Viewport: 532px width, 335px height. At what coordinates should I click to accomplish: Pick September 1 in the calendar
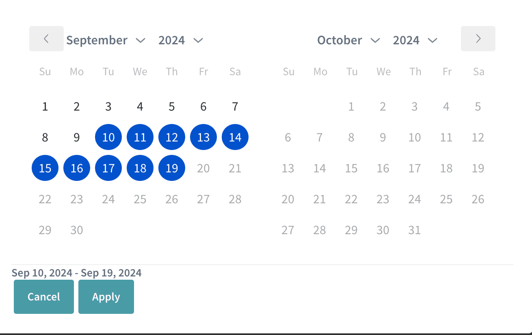coord(45,107)
